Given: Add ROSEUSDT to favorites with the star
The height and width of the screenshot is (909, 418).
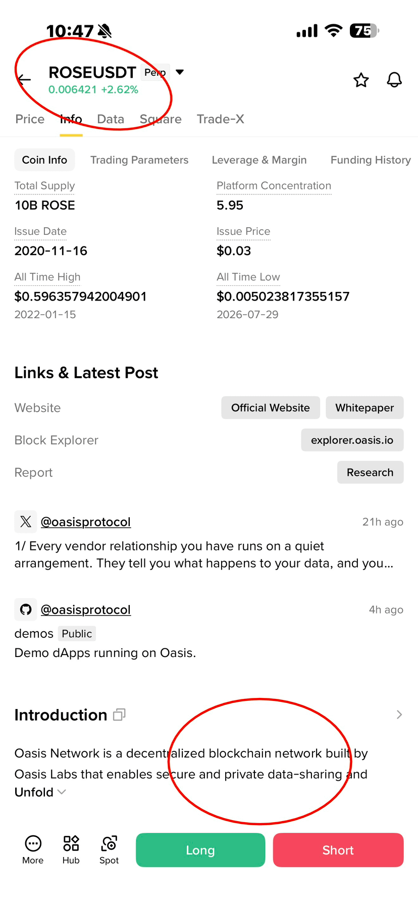Looking at the screenshot, I should (x=361, y=80).
